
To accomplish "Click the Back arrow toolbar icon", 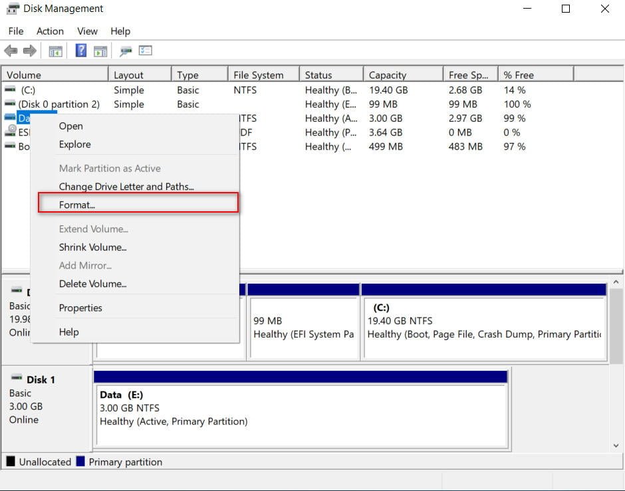I will (x=11, y=51).
